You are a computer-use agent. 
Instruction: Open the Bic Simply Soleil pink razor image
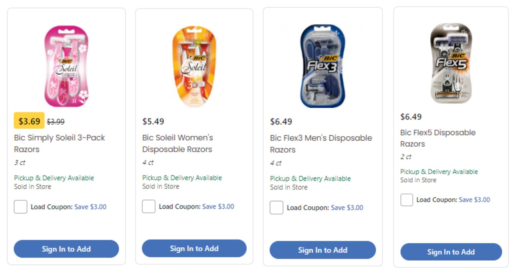click(x=66, y=66)
